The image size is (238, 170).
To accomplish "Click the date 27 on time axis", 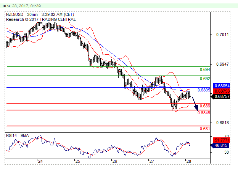I will pos(151,161).
